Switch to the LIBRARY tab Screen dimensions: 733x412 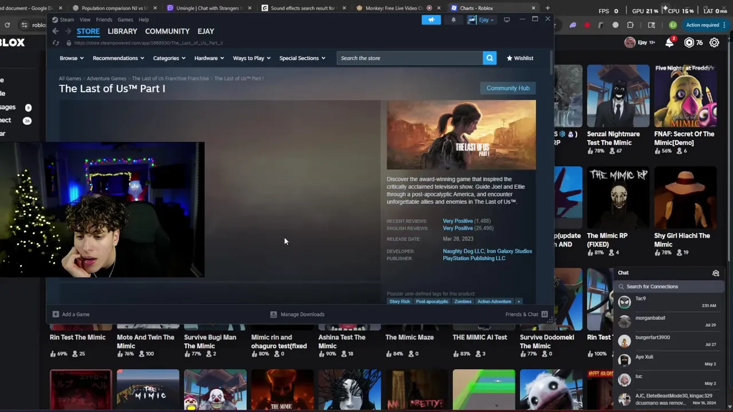coord(123,31)
